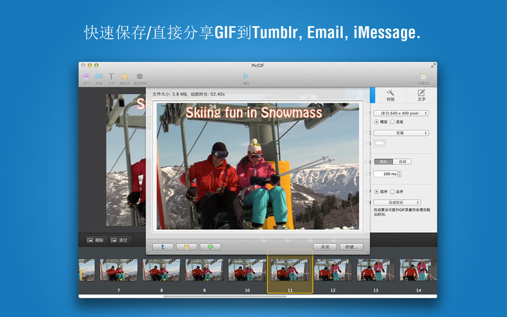Click the stepper arrows beside 100 ms
Screen dimensions: 507x317
pyautogui.click(x=400, y=174)
